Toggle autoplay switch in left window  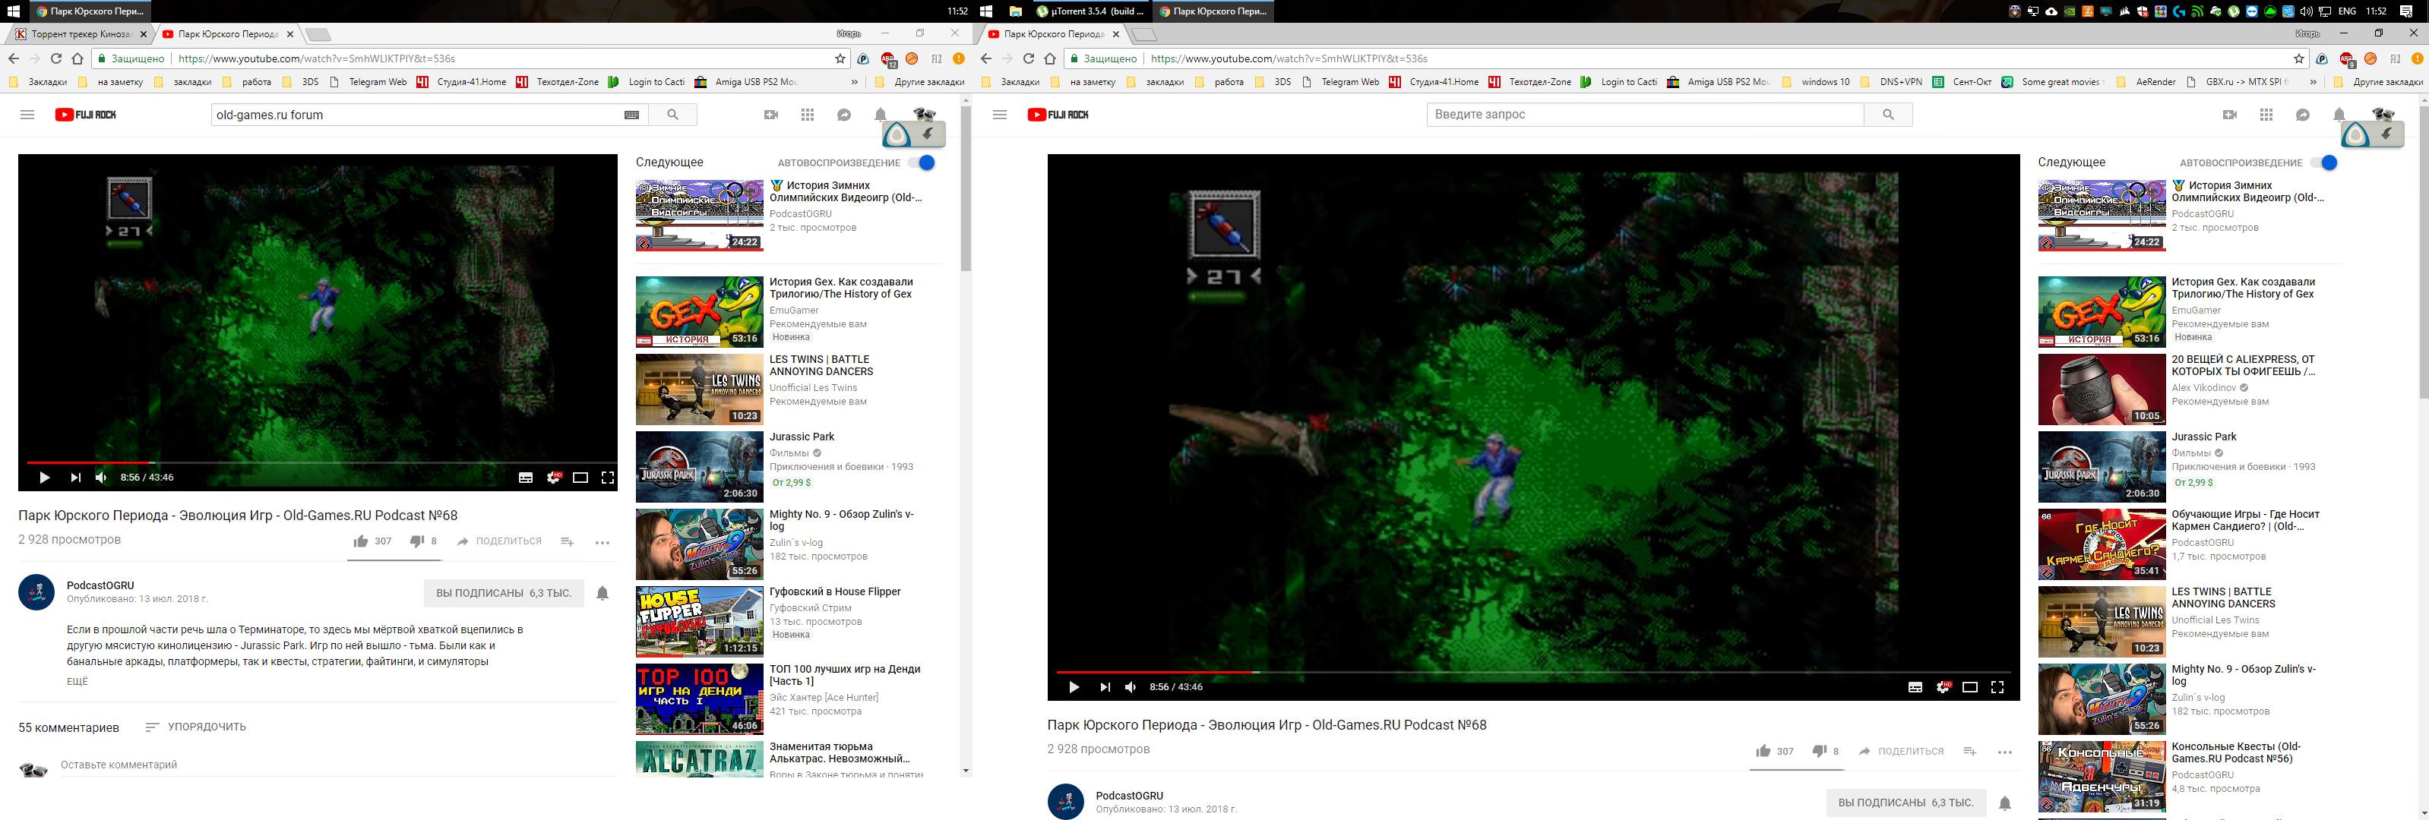coord(922,163)
